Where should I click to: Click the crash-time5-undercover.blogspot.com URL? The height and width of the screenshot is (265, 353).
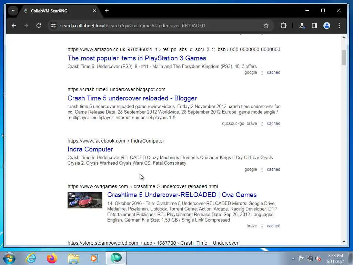click(117, 89)
